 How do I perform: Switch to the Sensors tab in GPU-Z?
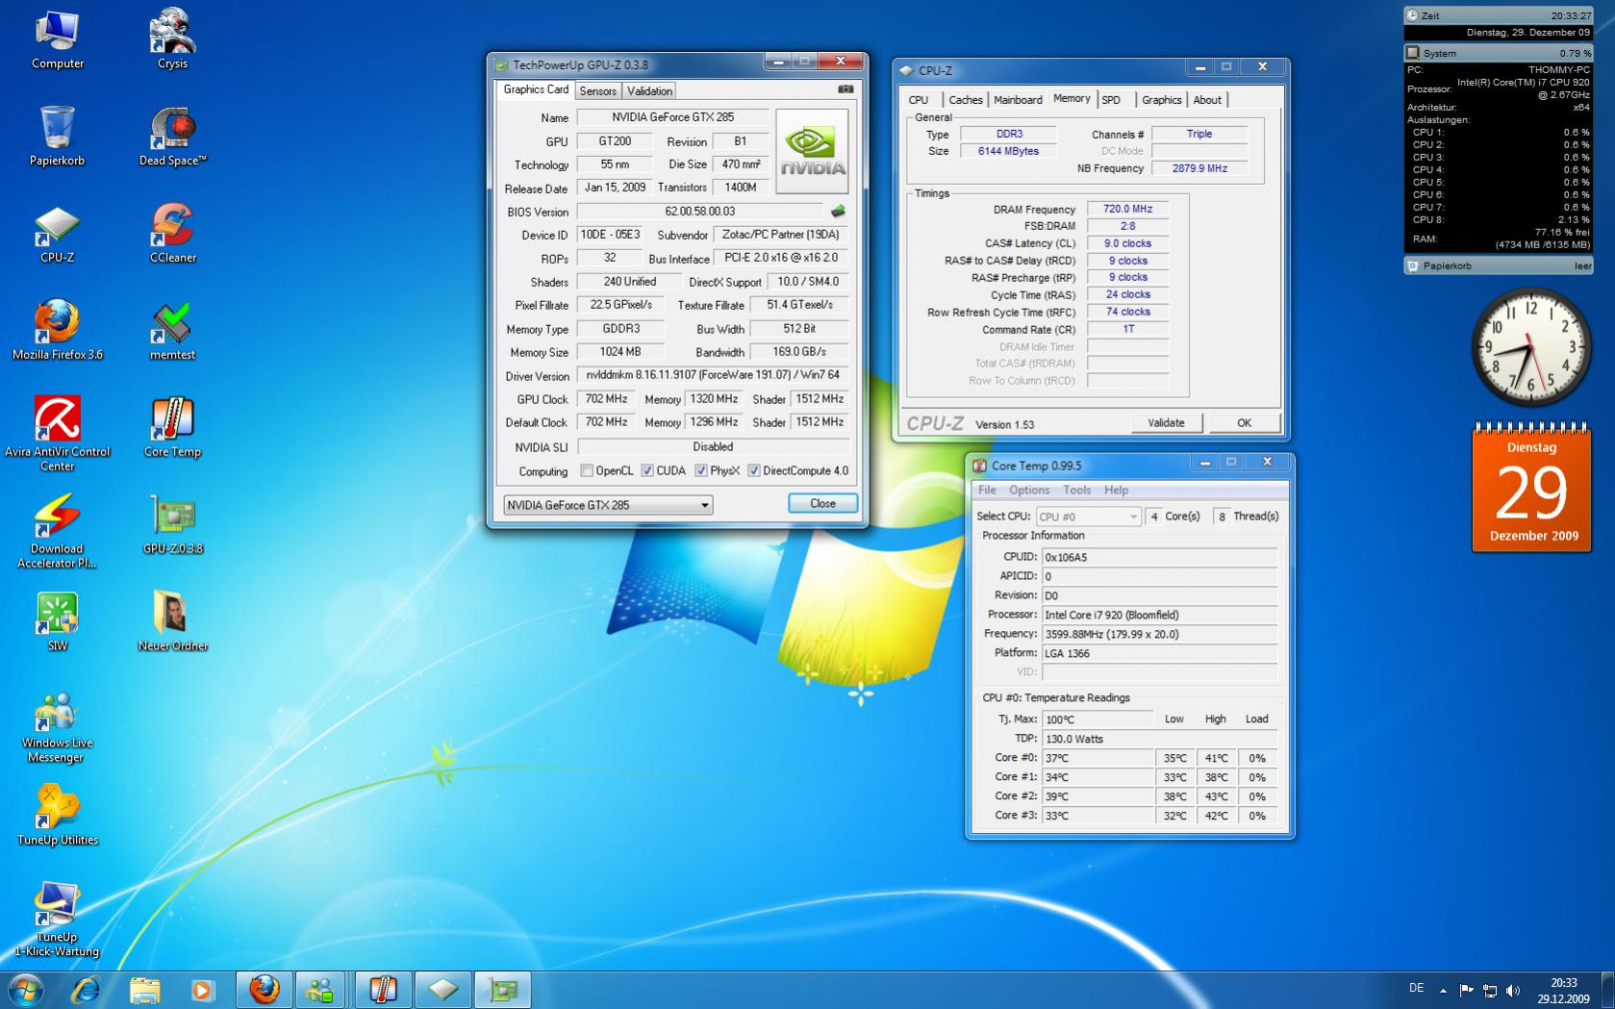click(597, 91)
